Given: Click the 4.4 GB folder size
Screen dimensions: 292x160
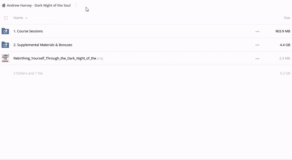Looking at the screenshot, I should (285, 45).
